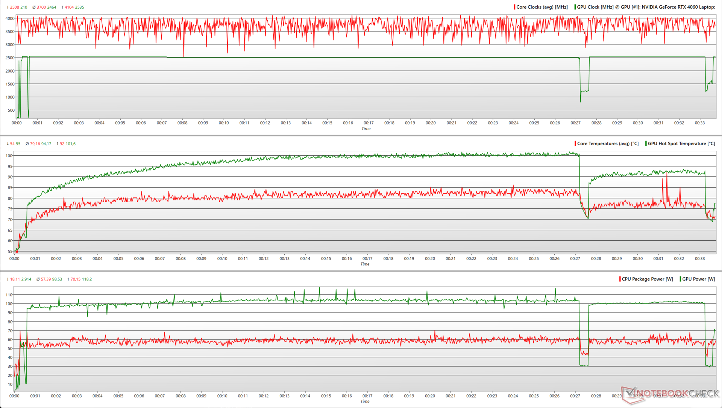
Task: Click the 00:17 time tick under clocks chart
Action: (x=369, y=123)
